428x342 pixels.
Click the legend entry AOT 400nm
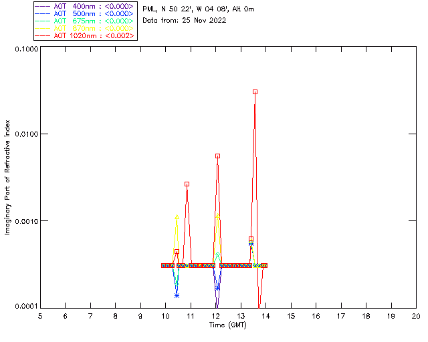pos(85,6)
